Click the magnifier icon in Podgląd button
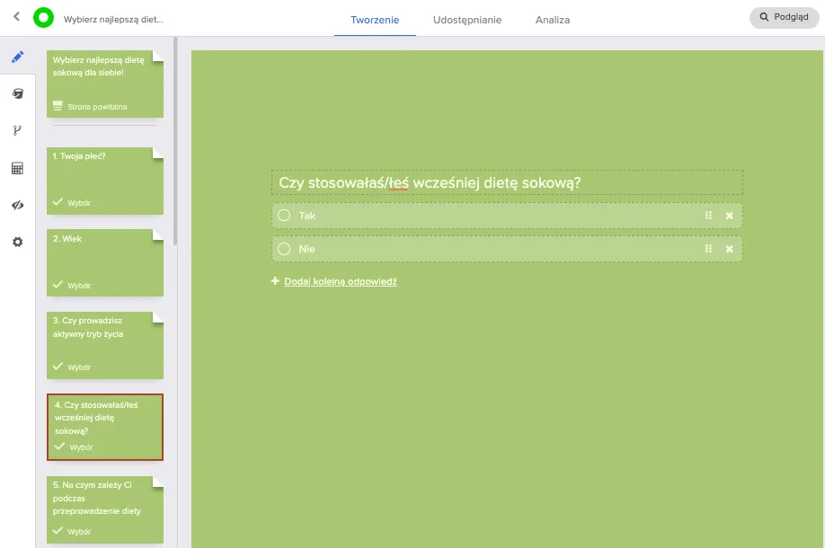The height and width of the screenshot is (548, 825). coord(764,17)
